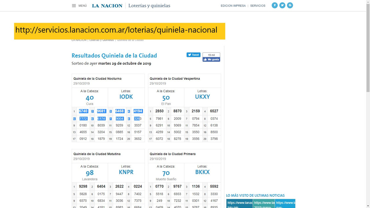Select Quiniela de la Ciudad Matutina heading
The width and height of the screenshot is (370, 208).
click(97, 154)
